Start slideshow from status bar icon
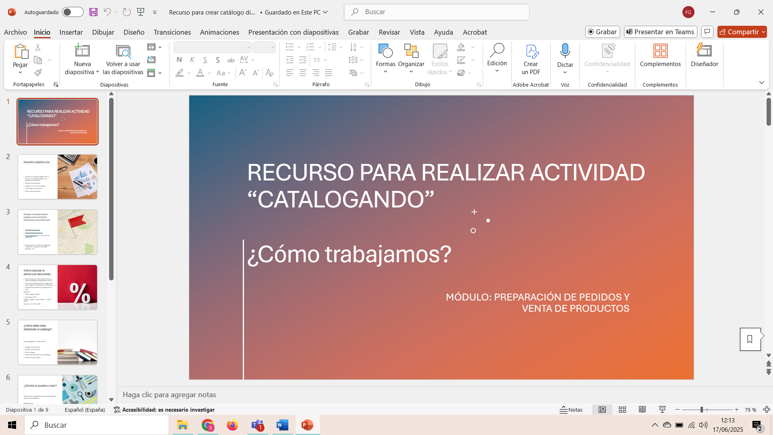The width and height of the screenshot is (773, 435). click(x=662, y=410)
